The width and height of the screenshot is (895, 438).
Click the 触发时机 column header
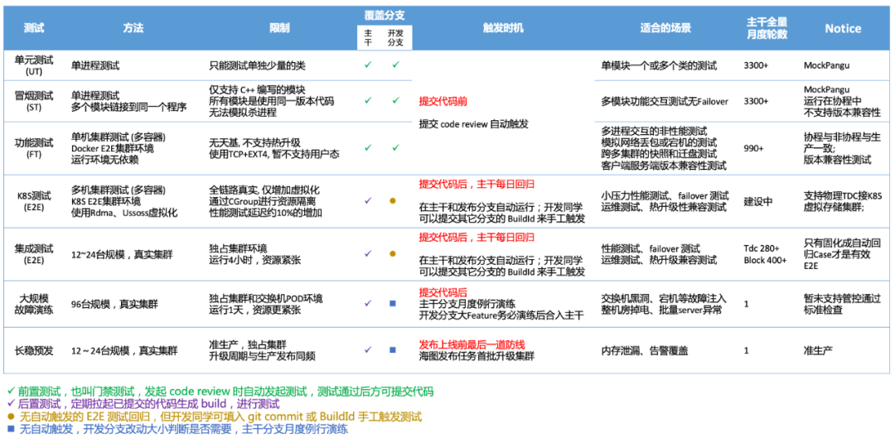[x=503, y=28]
